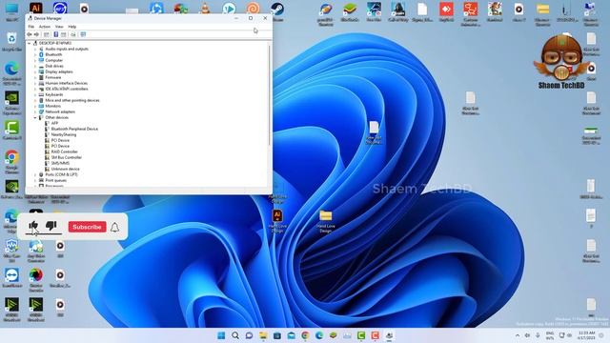Click the ENG language indicator

550,335
